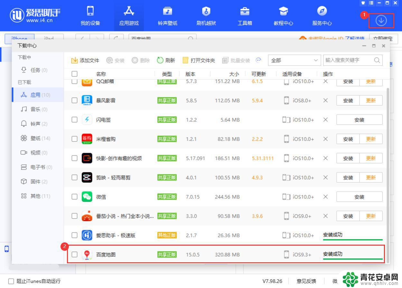Check the 暴风影音 row checkbox

pyautogui.click(x=74, y=100)
